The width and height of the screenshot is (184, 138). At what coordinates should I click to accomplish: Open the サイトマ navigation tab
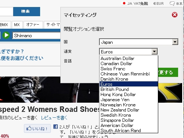pos(52,25)
